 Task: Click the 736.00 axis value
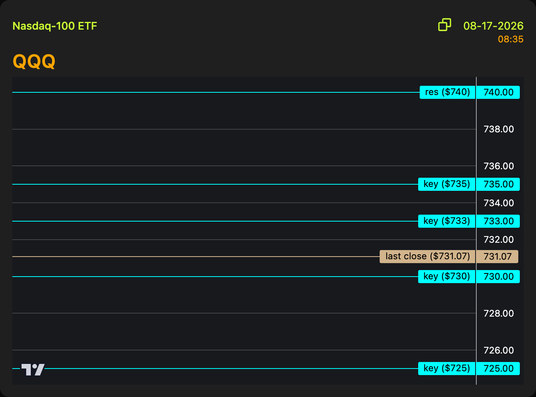tap(499, 166)
